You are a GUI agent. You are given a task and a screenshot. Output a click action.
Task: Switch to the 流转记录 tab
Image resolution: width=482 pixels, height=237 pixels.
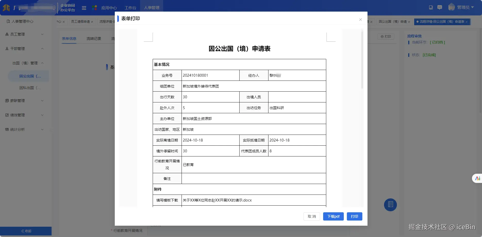coord(93,38)
